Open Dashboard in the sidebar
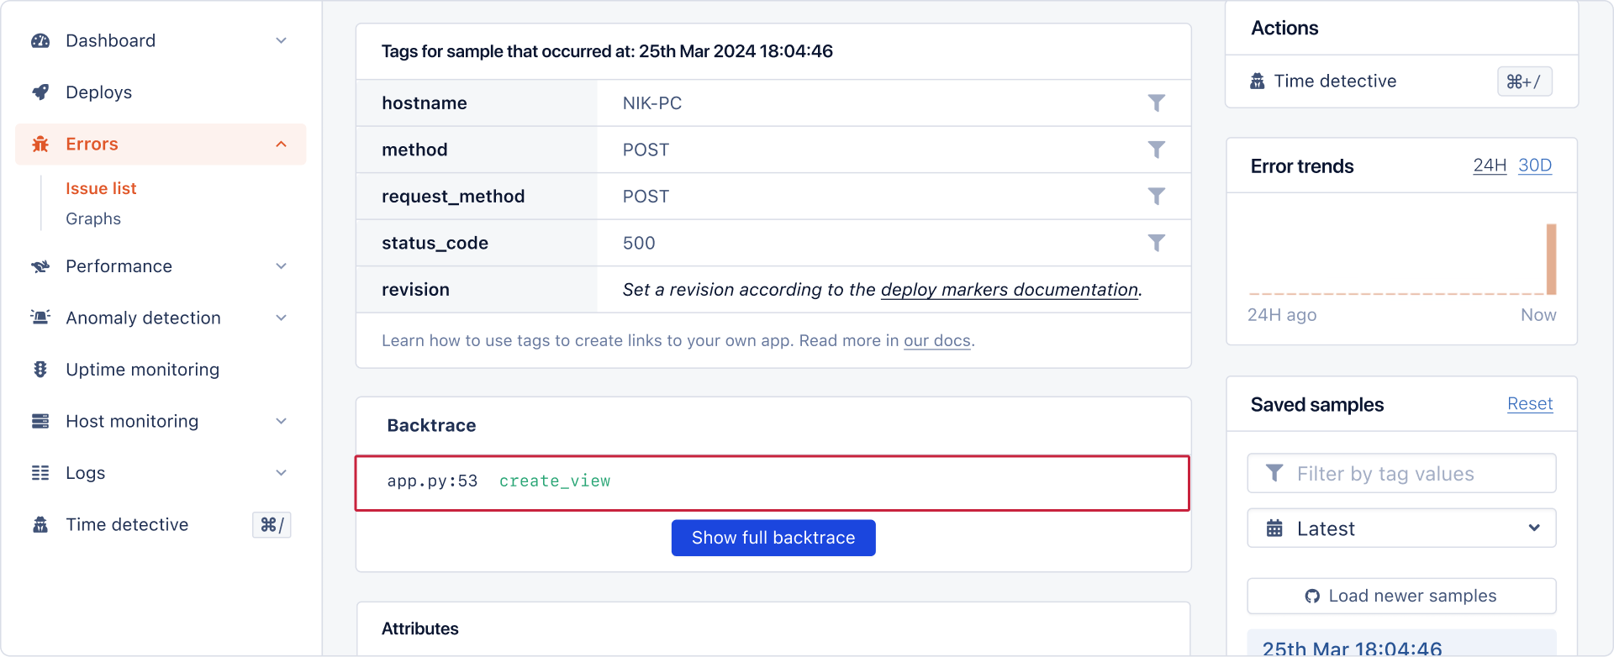 tap(111, 40)
